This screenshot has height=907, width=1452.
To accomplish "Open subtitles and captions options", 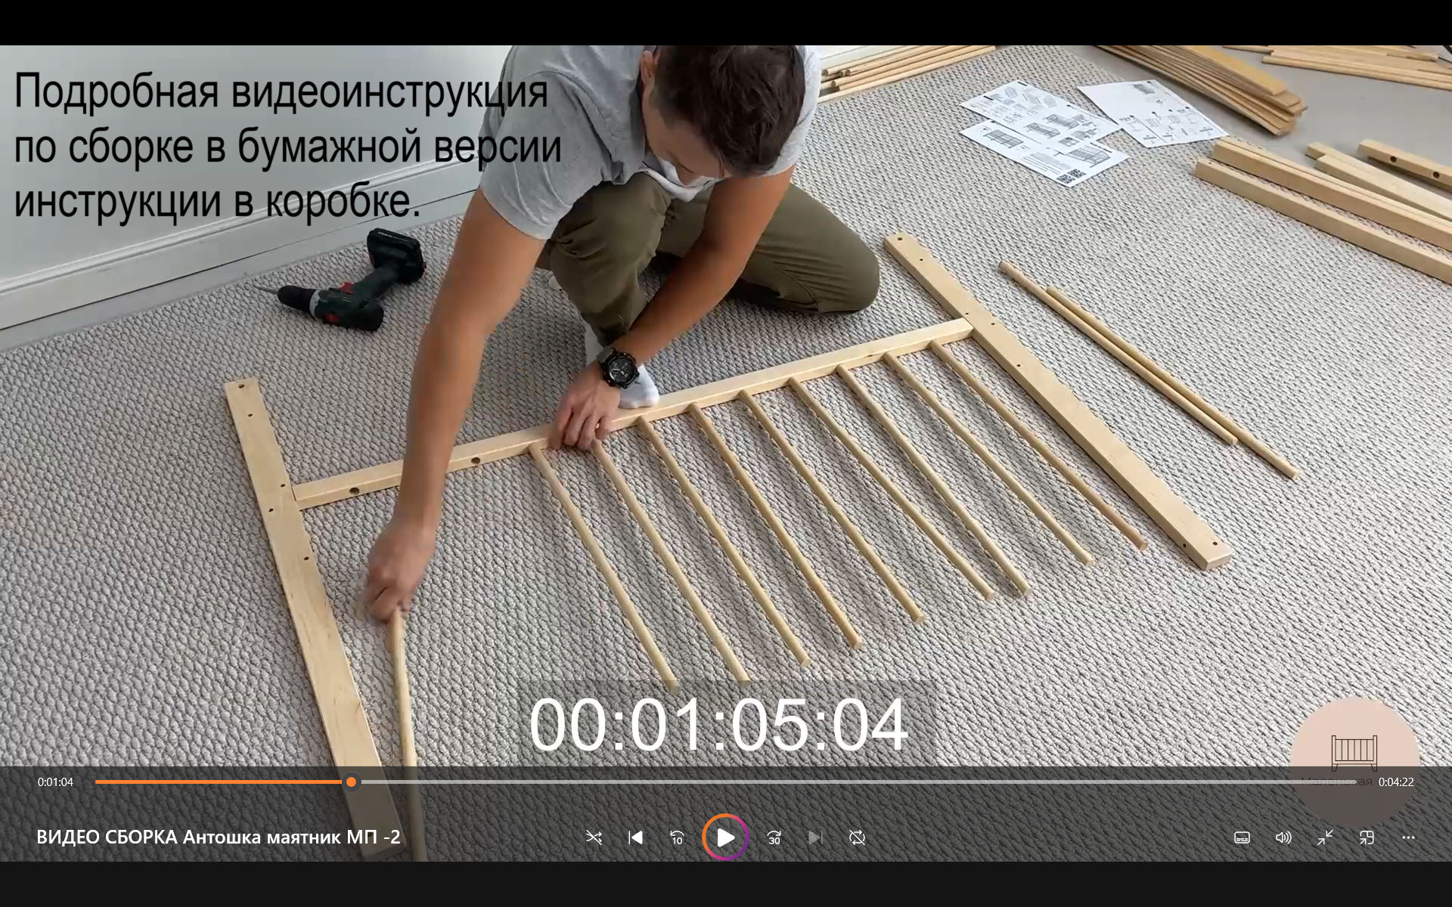I will (x=1242, y=837).
